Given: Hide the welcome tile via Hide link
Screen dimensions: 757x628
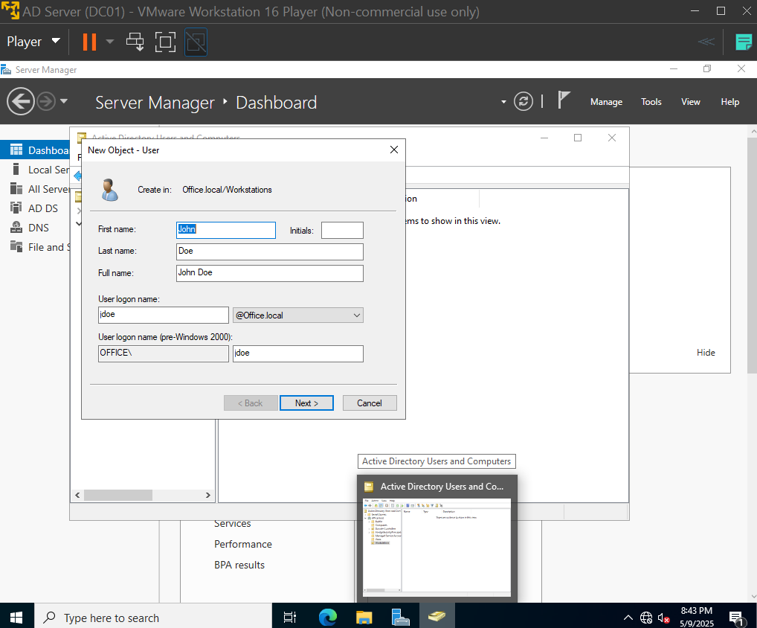Looking at the screenshot, I should point(706,353).
